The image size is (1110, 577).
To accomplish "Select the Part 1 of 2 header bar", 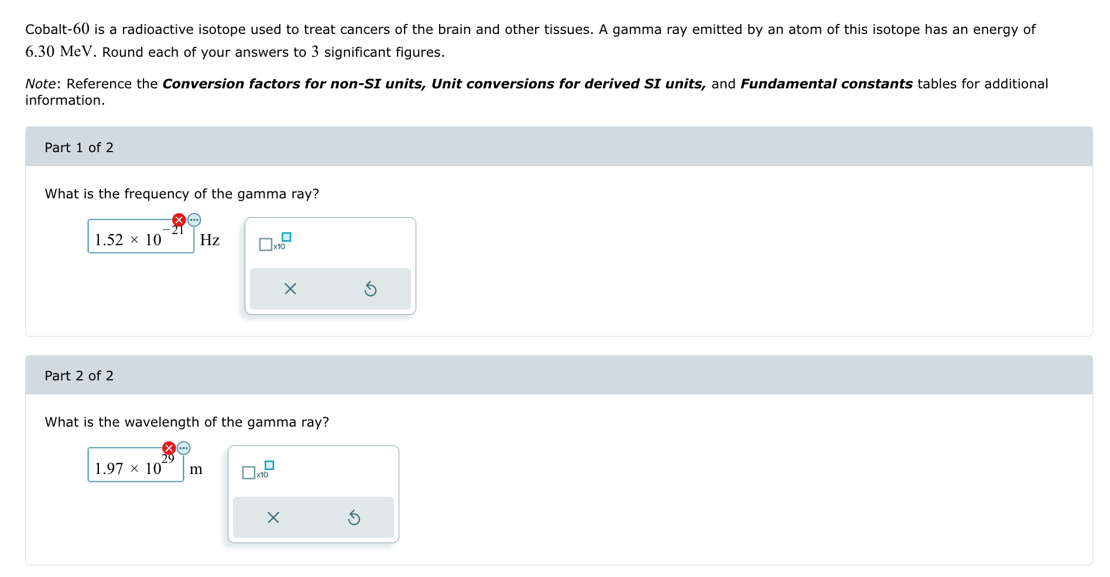I will tap(80, 147).
